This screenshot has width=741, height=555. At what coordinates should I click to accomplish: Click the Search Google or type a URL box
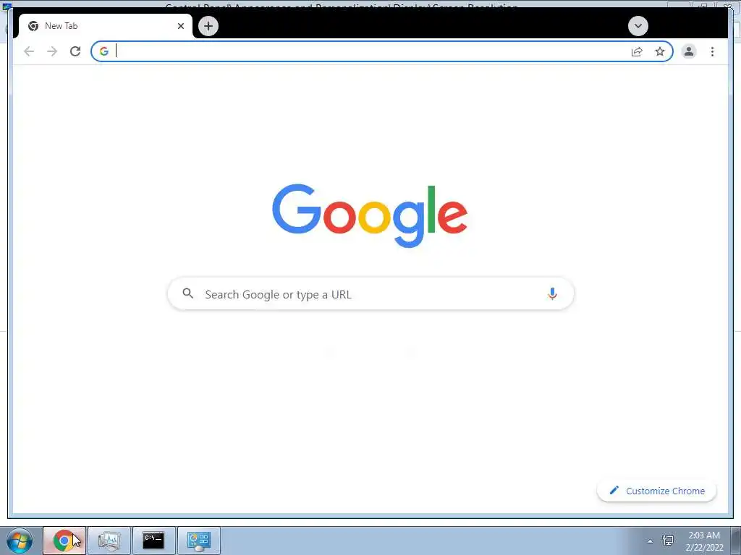click(370, 294)
